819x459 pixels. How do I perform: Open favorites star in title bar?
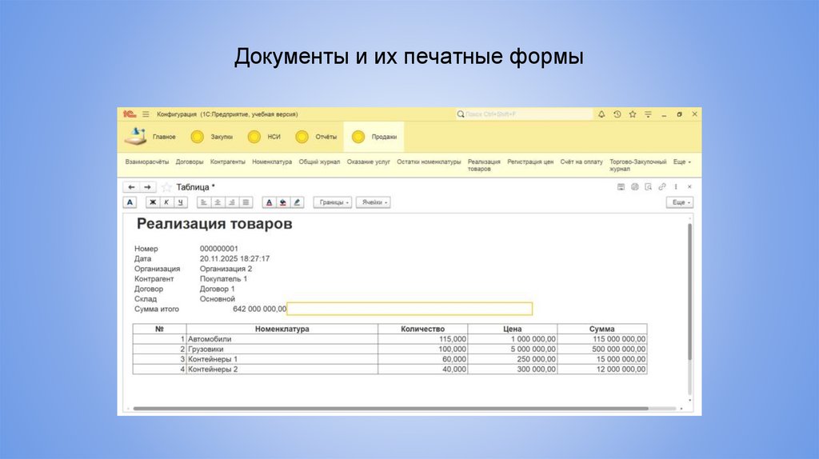click(x=633, y=114)
